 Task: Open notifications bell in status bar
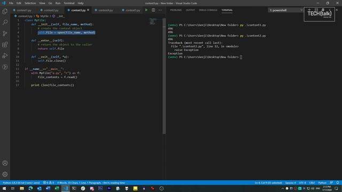(x=338, y=182)
